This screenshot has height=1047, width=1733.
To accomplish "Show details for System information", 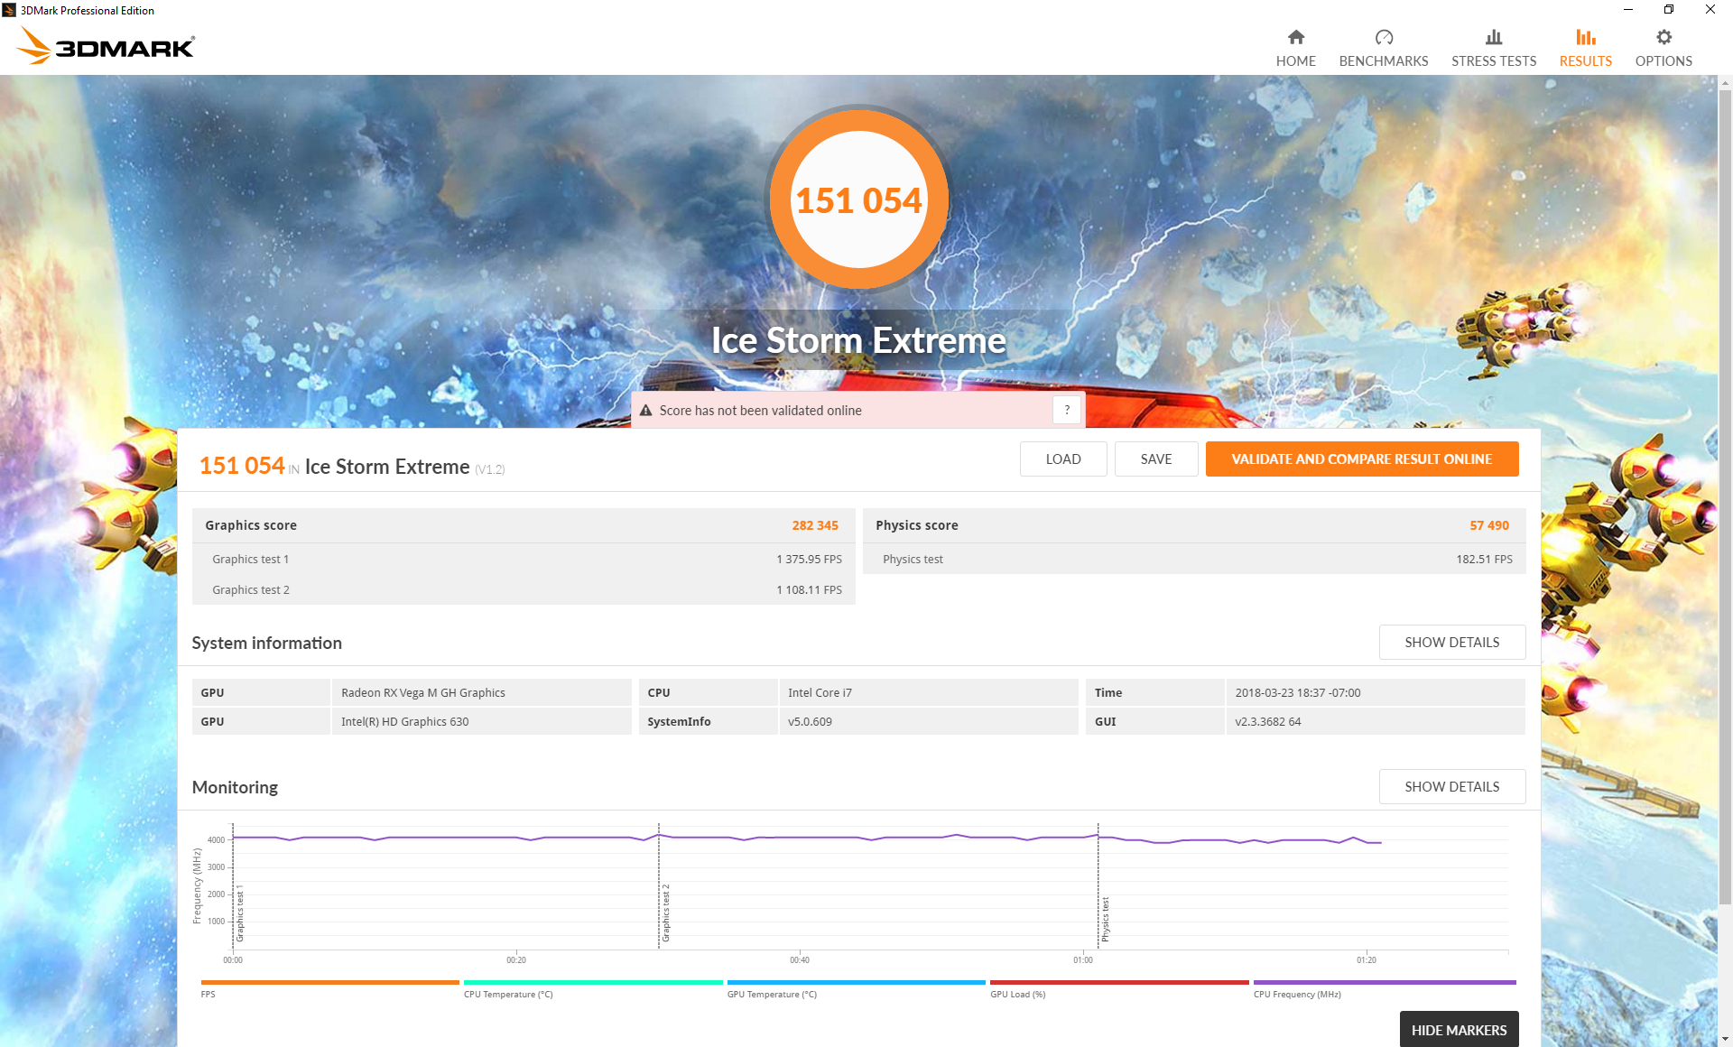I will pyautogui.click(x=1452, y=642).
